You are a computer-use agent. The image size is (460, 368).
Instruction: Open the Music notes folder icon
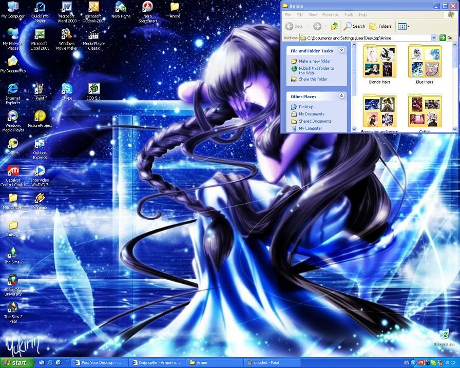click(13, 201)
